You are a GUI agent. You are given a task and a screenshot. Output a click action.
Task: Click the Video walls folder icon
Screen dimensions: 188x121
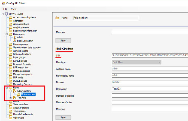click(x=11, y=118)
